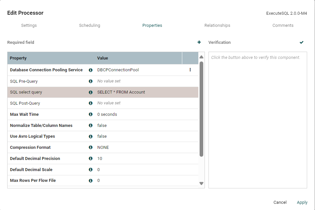Click info icon beside Compression Format
The image size is (315, 210).
click(91, 148)
